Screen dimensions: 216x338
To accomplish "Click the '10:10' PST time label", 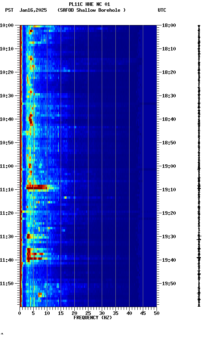I will pyautogui.click(x=7, y=49).
